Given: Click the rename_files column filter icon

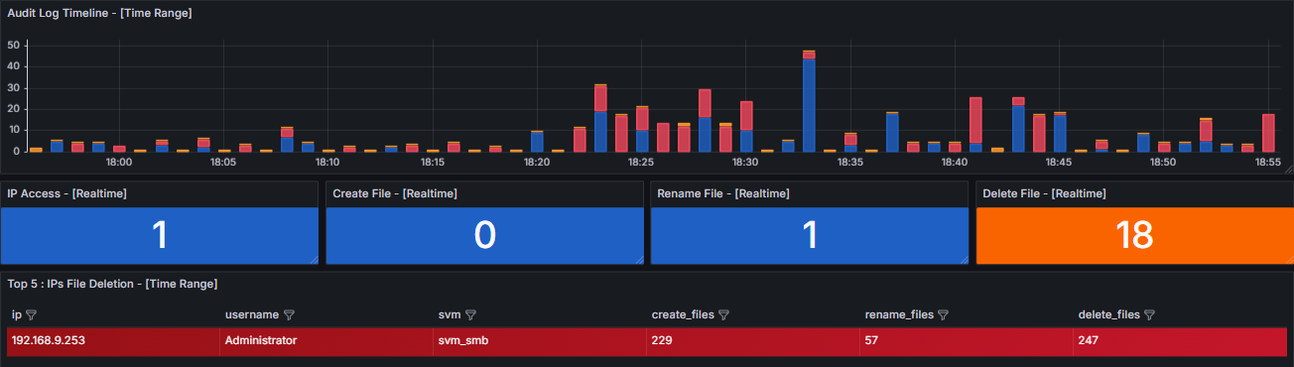Looking at the screenshot, I should (944, 314).
